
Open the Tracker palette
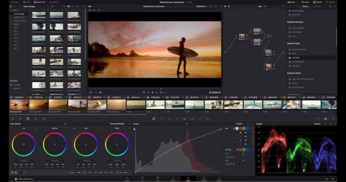177,119
